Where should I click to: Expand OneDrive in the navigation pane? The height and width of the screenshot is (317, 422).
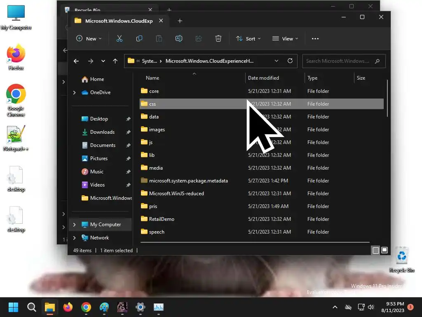coord(74,92)
